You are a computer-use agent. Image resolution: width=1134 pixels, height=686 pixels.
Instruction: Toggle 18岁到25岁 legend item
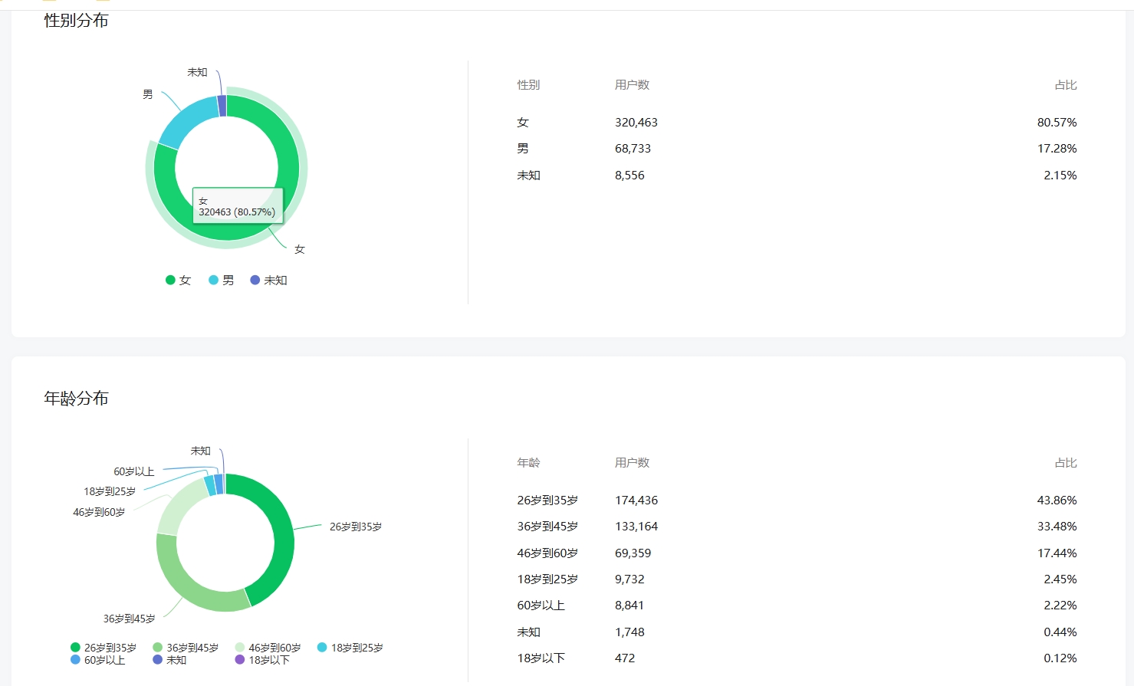click(x=350, y=648)
